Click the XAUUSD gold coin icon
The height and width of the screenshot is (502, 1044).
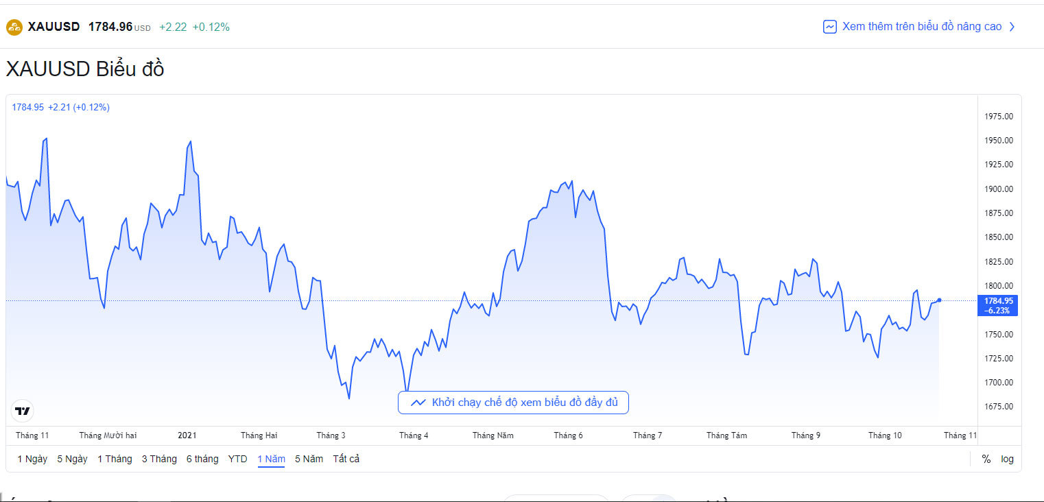14,27
